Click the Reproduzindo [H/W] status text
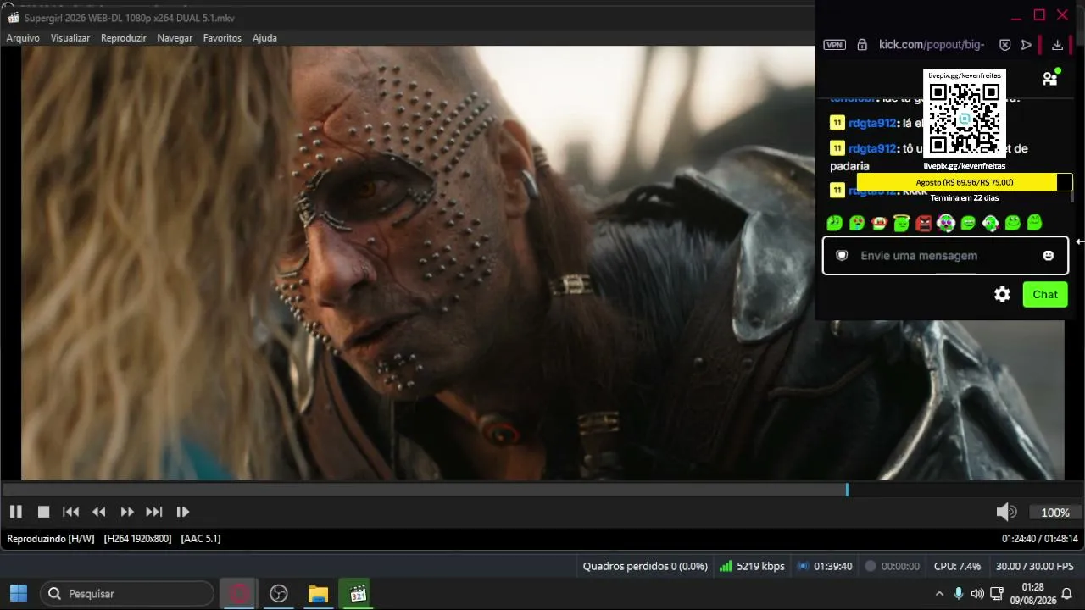Viewport: 1085px width, 610px height. 50,538
